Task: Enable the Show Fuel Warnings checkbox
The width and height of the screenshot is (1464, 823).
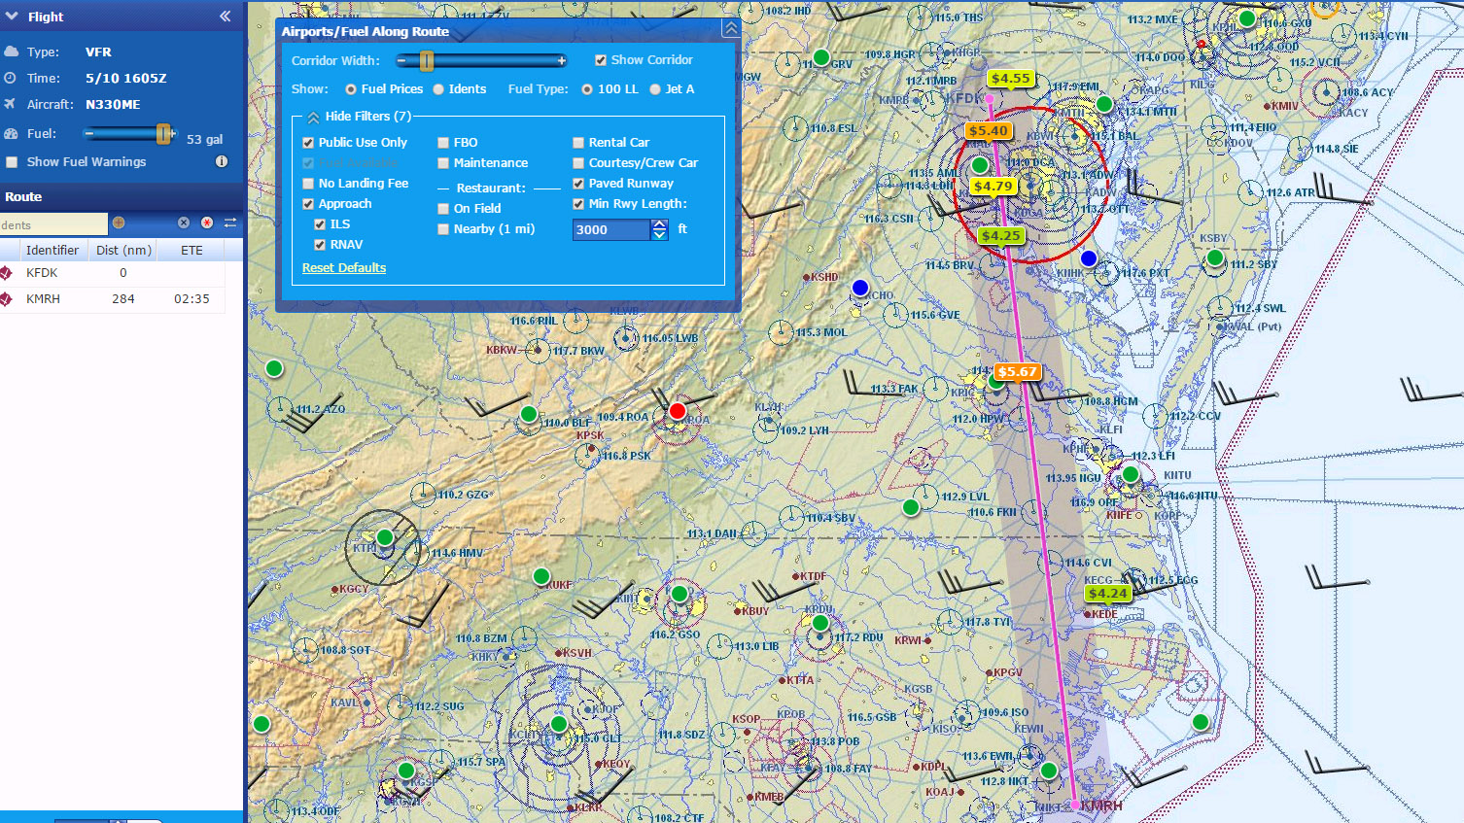Action: tap(10, 161)
